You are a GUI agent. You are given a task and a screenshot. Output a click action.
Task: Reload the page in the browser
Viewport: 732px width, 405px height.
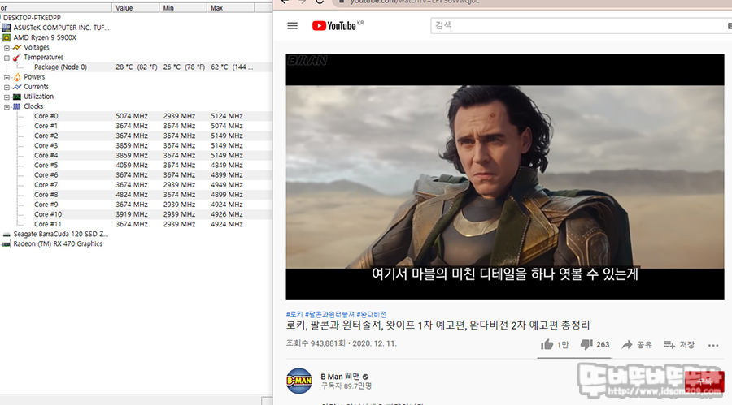pyautogui.click(x=320, y=2)
